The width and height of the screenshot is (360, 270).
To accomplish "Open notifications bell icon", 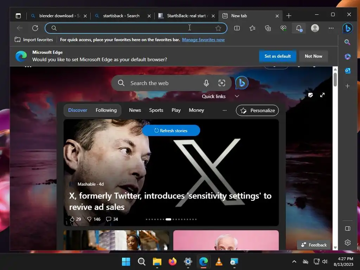I will [299, 28].
